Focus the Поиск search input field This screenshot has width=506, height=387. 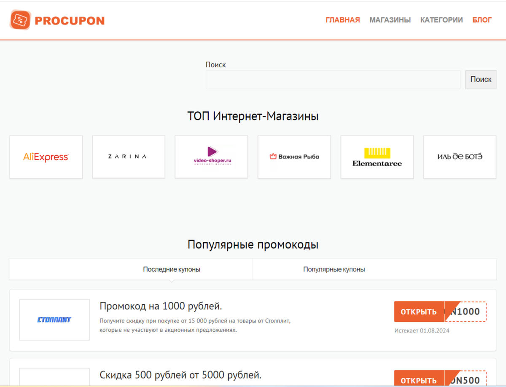[333, 80]
